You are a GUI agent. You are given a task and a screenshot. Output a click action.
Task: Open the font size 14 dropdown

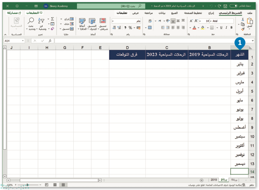tap(200, 21)
